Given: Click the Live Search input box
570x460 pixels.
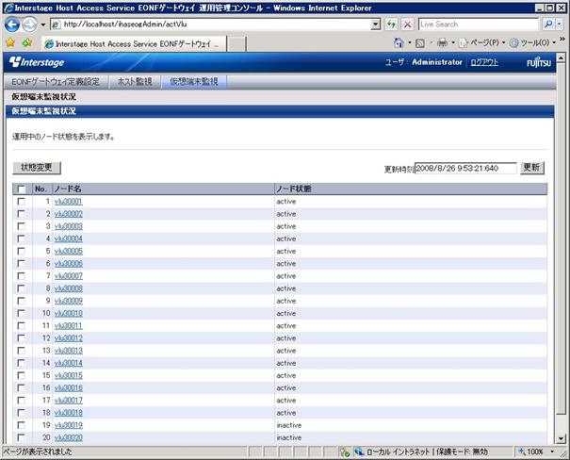Looking at the screenshot, I should tap(478, 25).
